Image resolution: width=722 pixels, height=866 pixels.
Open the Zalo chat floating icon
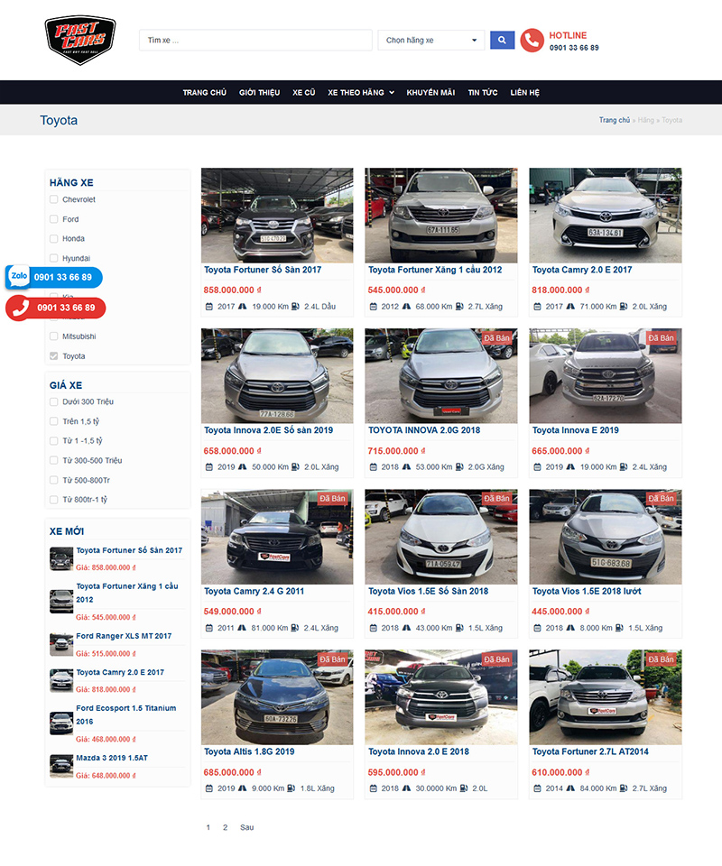(19, 277)
